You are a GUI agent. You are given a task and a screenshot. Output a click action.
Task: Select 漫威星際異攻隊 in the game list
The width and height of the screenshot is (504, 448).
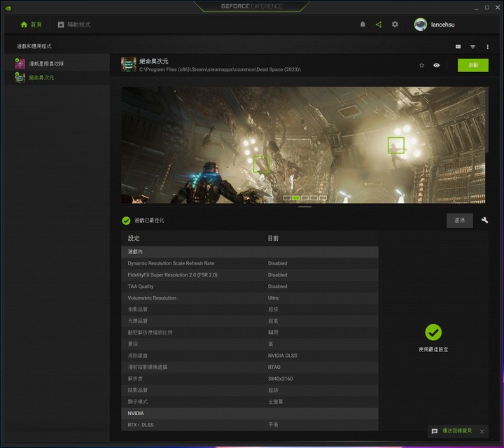57,64
